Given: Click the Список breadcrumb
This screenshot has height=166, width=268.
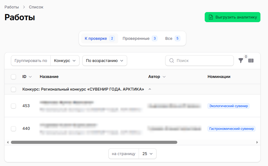Looking at the screenshot, I should point(36,7).
